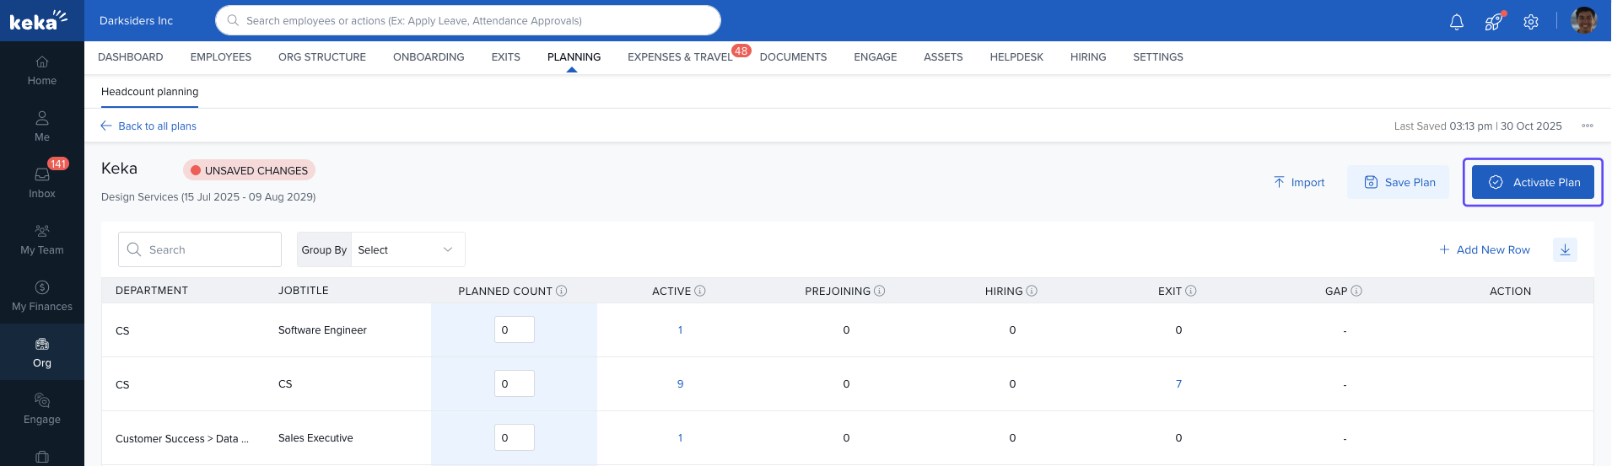Open My Finances in sidebar

click(42, 295)
